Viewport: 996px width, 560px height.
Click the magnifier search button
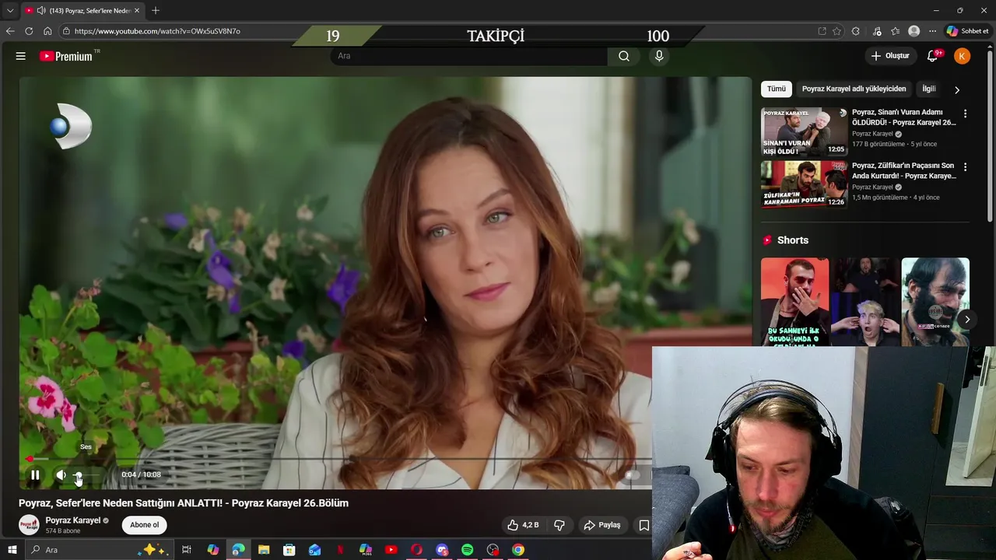[x=624, y=56]
